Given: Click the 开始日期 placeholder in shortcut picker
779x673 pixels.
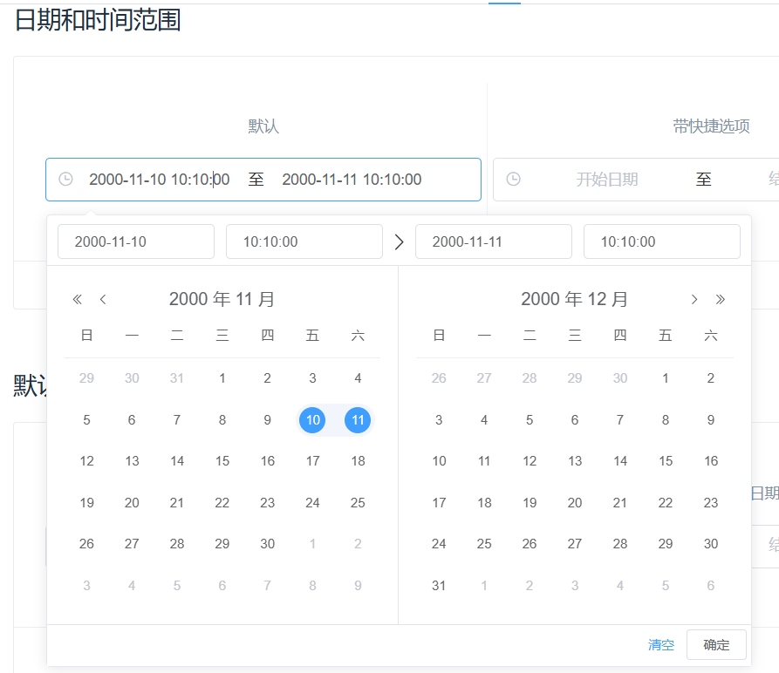Looking at the screenshot, I should pos(607,180).
